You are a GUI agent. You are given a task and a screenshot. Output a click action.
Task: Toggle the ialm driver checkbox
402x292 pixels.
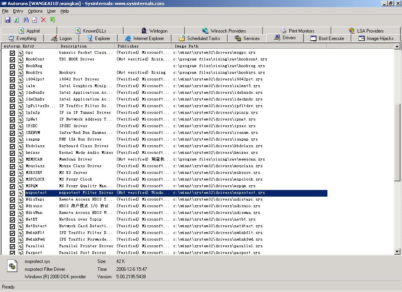12,86
